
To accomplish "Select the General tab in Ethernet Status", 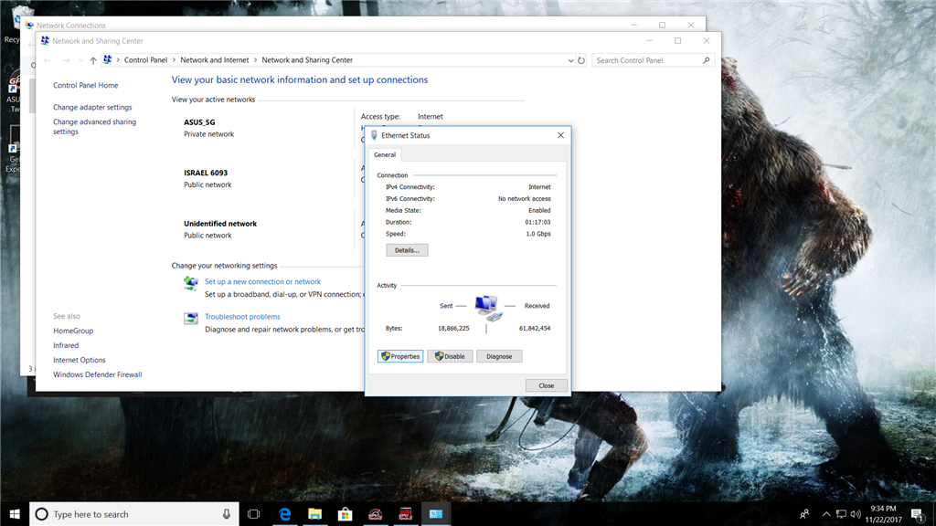I will (x=385, y=155).
